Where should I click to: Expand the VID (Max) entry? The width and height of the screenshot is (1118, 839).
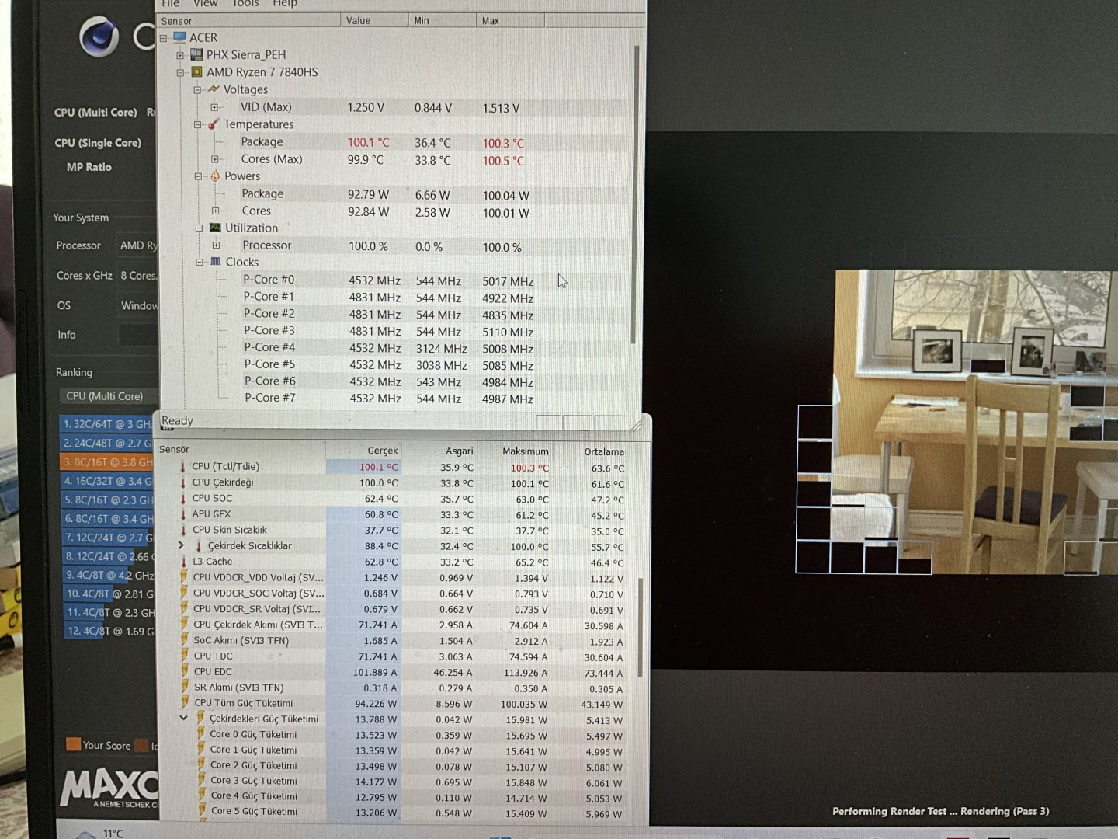(214, 107)
